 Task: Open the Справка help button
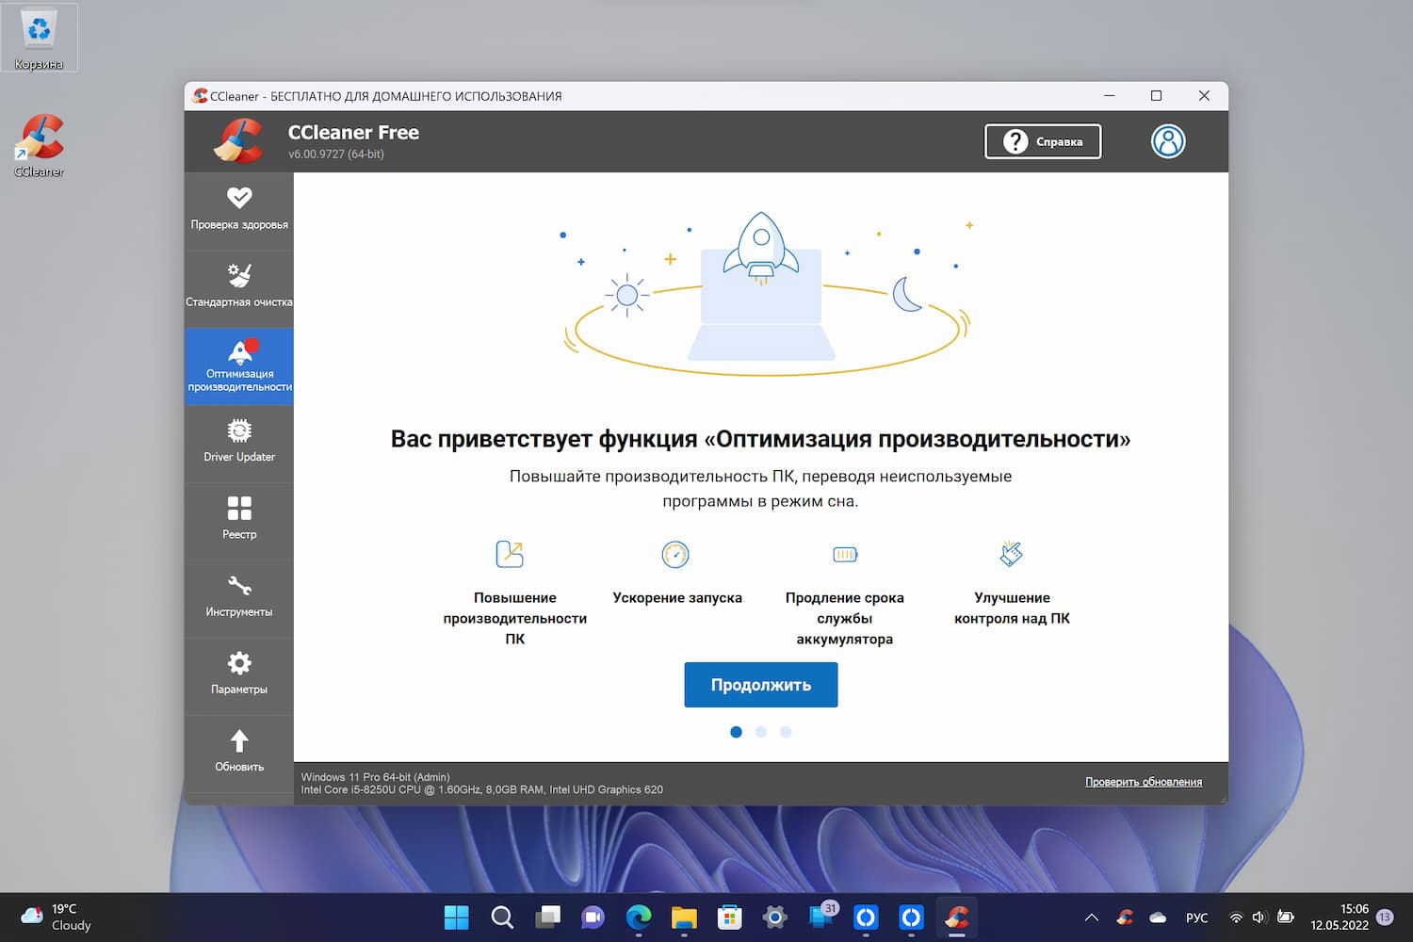pos(1043,141)
